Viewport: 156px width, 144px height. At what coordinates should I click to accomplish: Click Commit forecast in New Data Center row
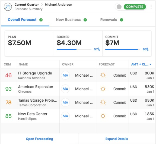pyautogui.click(x=120, y=116)
